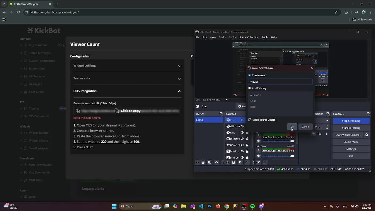Screen dimensions: 375x211
Task: Open transition properties three-dot menu
Action: (326, 133)
